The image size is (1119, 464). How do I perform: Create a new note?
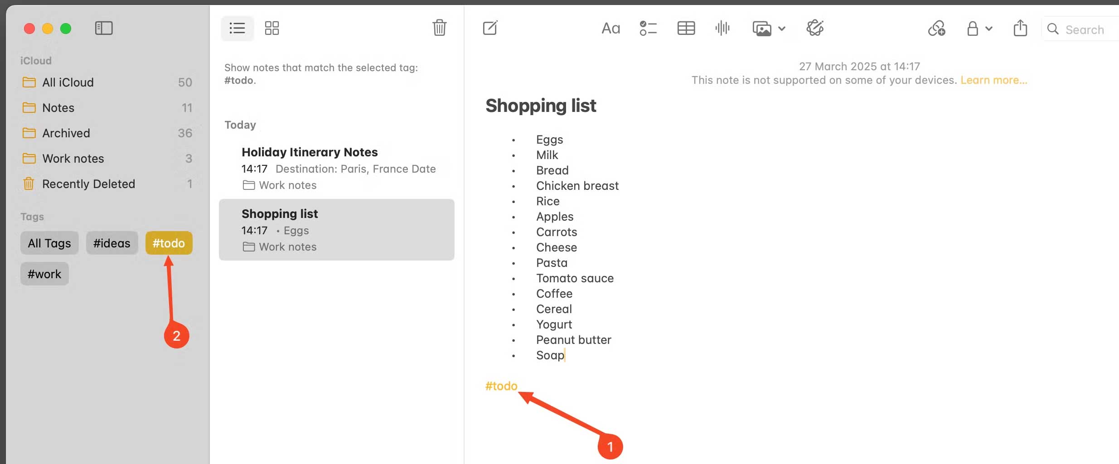(490, 28)
